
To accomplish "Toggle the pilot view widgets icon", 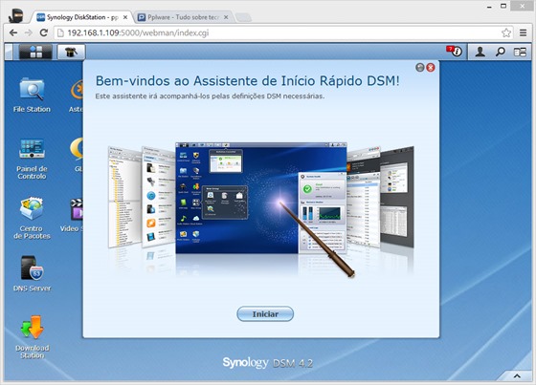I will point(520,52).
